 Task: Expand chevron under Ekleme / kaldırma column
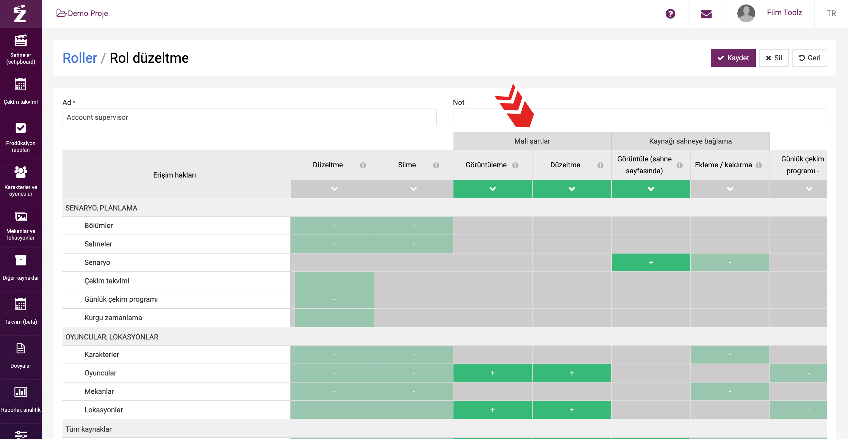tap(730, 189)
